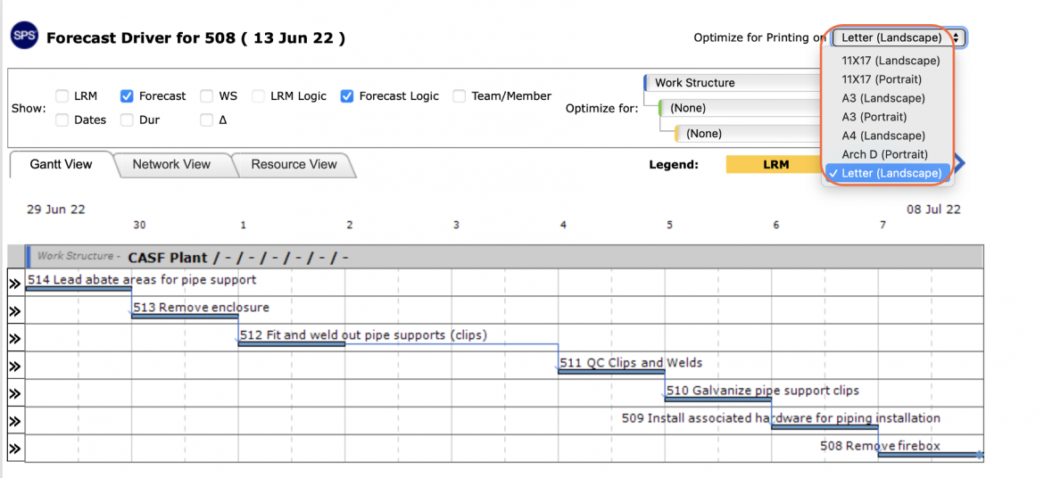The image size is (1044, 478).
Task: Click the 514 Lead abate task bar
Action: tap(79, 290)
